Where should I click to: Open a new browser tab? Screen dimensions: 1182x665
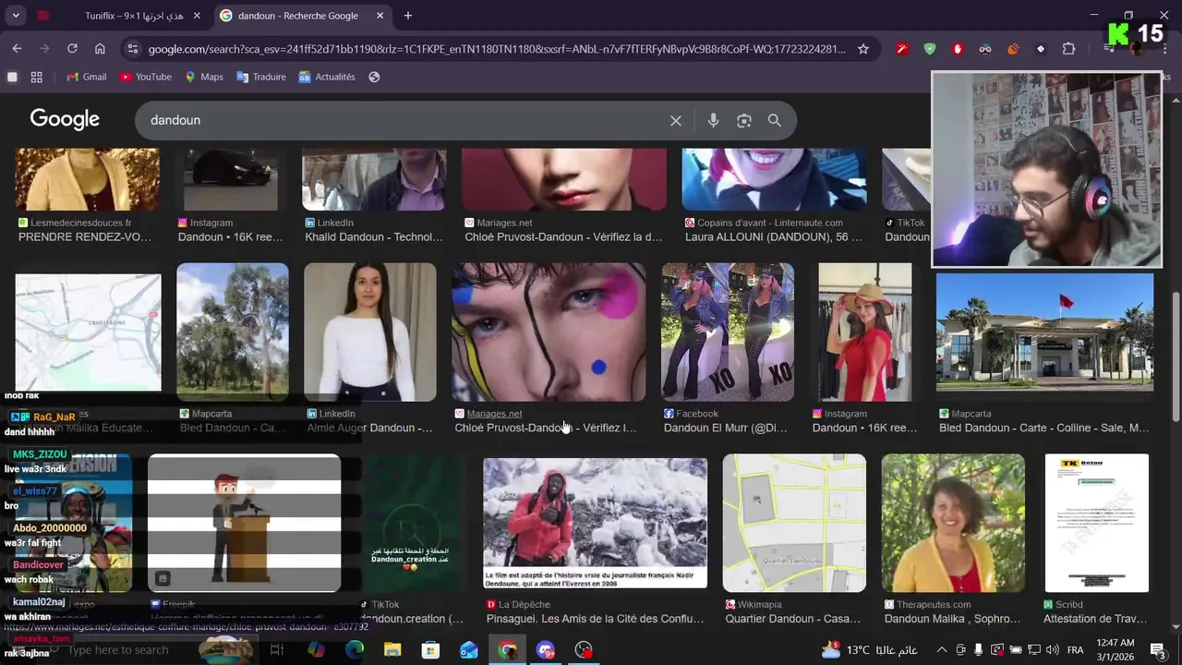click(408, 16)
